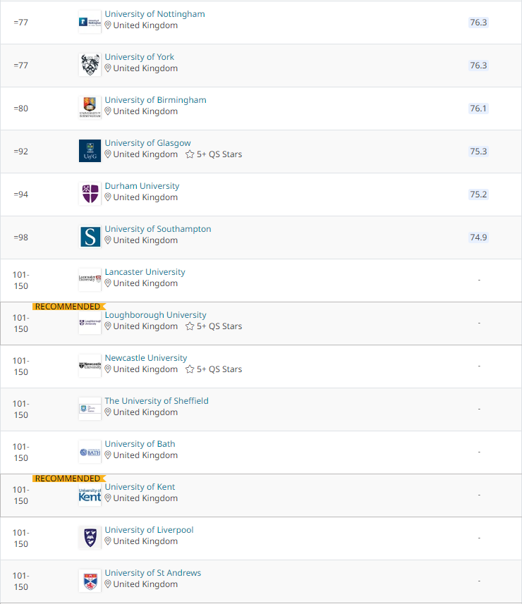The width and height of the screenshot is (522, 604).
Task: Open the Durham University link
Action: (x=142, y=186)
